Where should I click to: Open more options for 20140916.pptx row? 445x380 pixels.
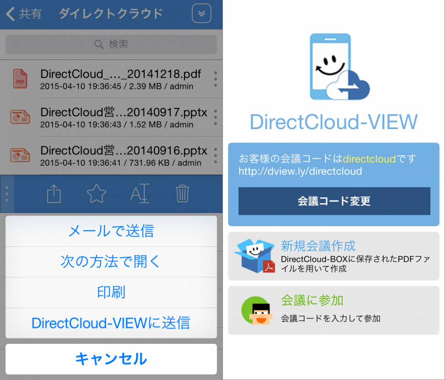215,155
